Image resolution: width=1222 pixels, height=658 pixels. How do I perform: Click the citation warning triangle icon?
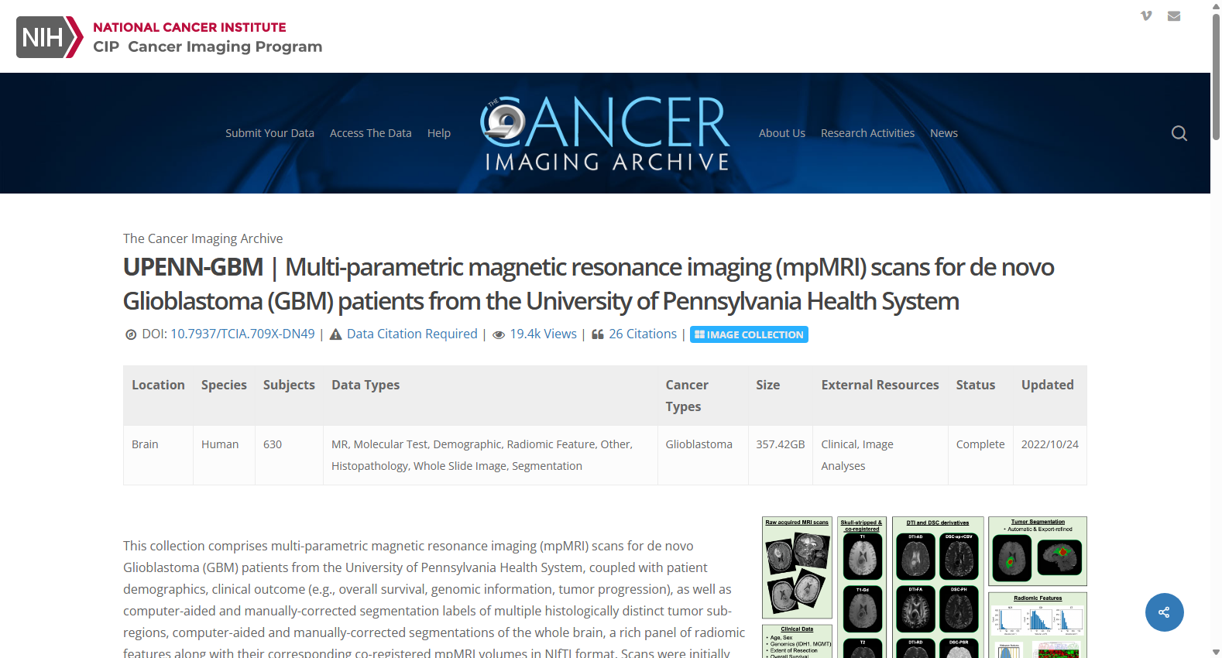coord(335,334)
